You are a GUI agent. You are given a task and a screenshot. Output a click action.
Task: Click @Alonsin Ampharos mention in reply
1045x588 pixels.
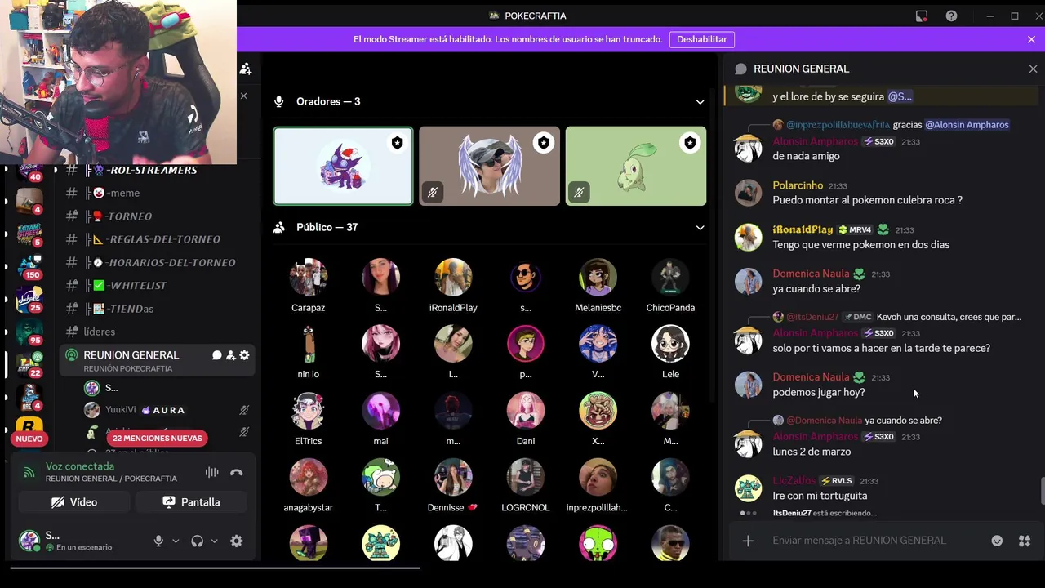pyautogui.click(x=967, y=125)
